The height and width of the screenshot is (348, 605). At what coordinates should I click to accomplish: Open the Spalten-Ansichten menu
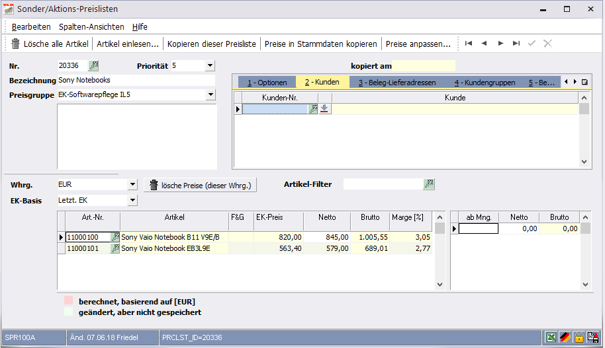(91, 26)
